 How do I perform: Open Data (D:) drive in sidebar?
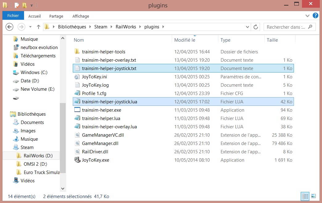30,81
